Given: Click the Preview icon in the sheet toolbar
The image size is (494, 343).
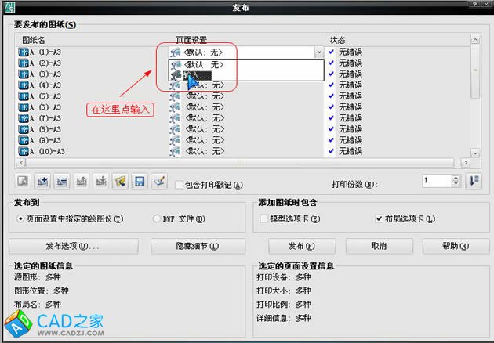Looking at the screenshot, I should click(x=24, y=182).
